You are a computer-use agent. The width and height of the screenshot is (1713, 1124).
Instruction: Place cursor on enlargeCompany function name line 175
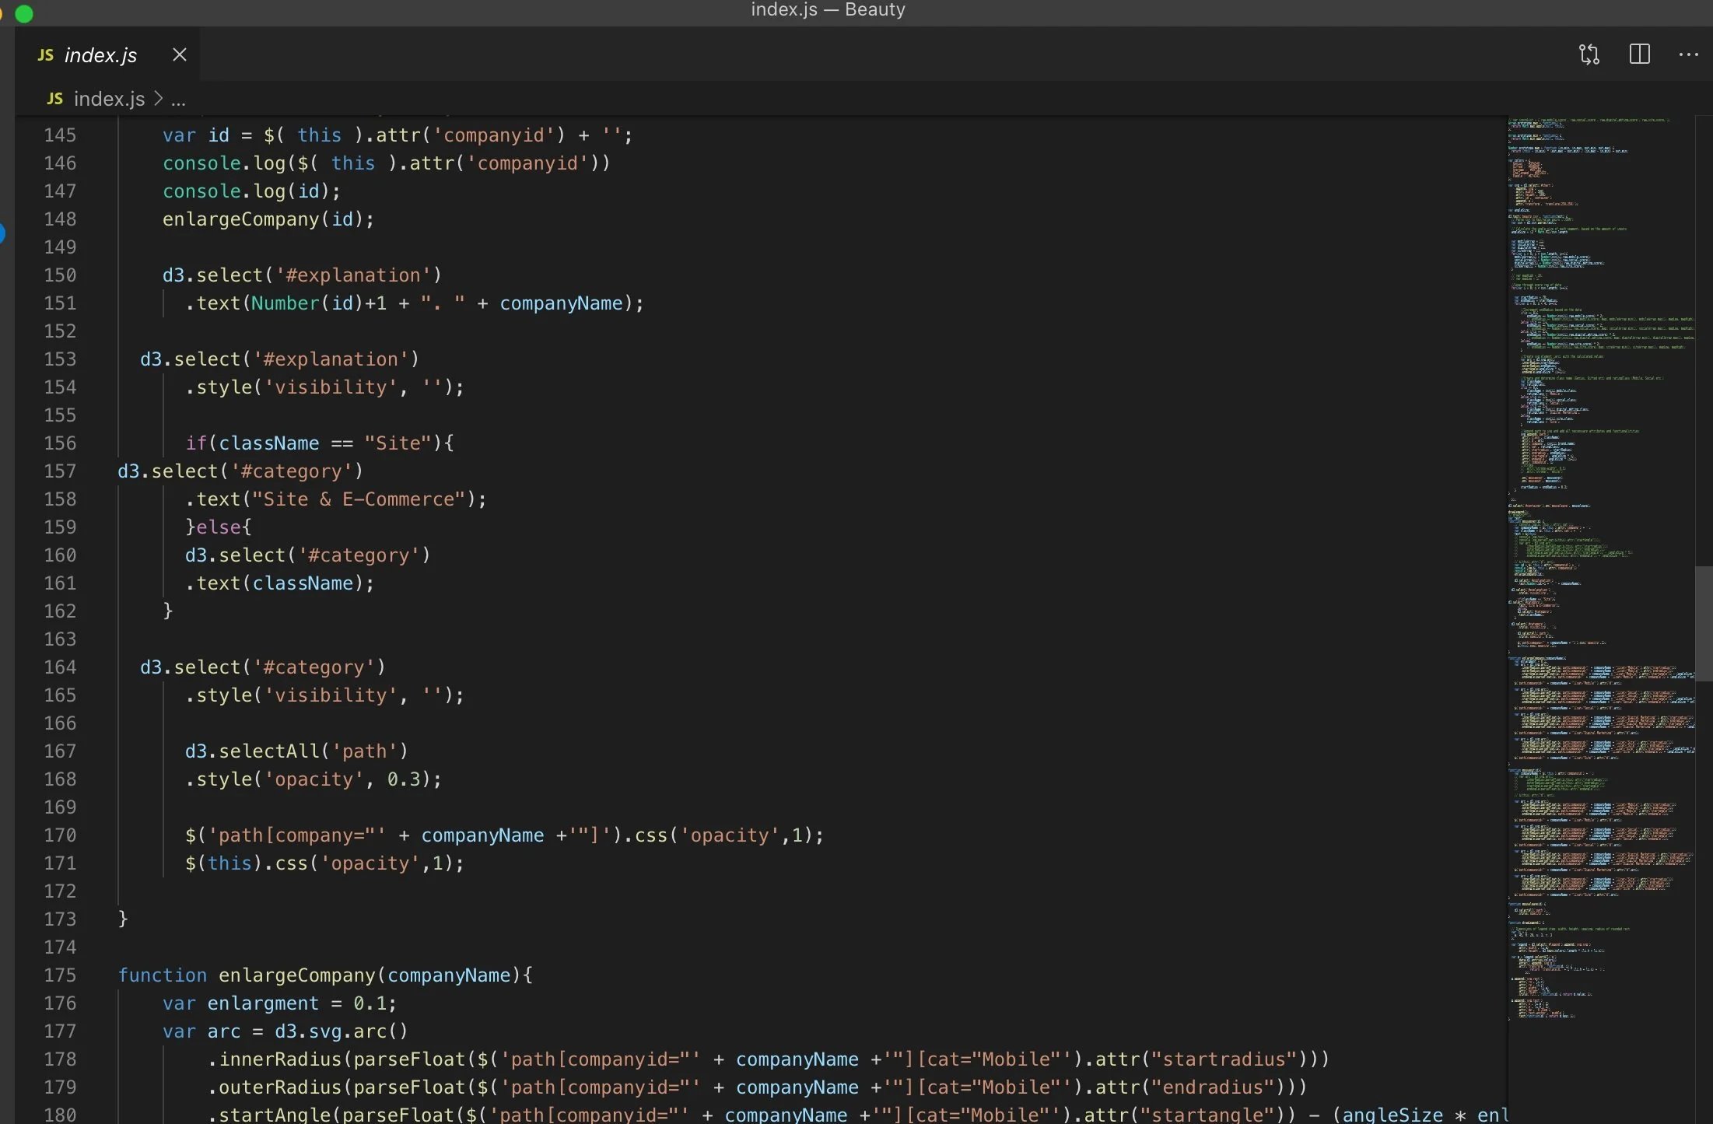(296, 975)
